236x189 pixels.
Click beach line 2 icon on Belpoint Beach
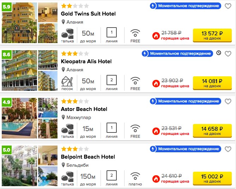tap(111, 176)
